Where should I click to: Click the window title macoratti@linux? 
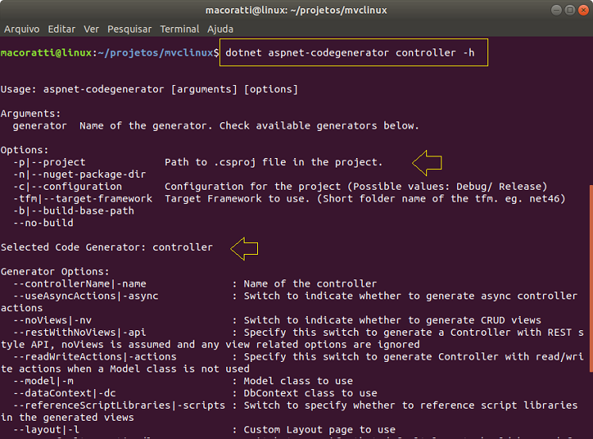(296, 10)
